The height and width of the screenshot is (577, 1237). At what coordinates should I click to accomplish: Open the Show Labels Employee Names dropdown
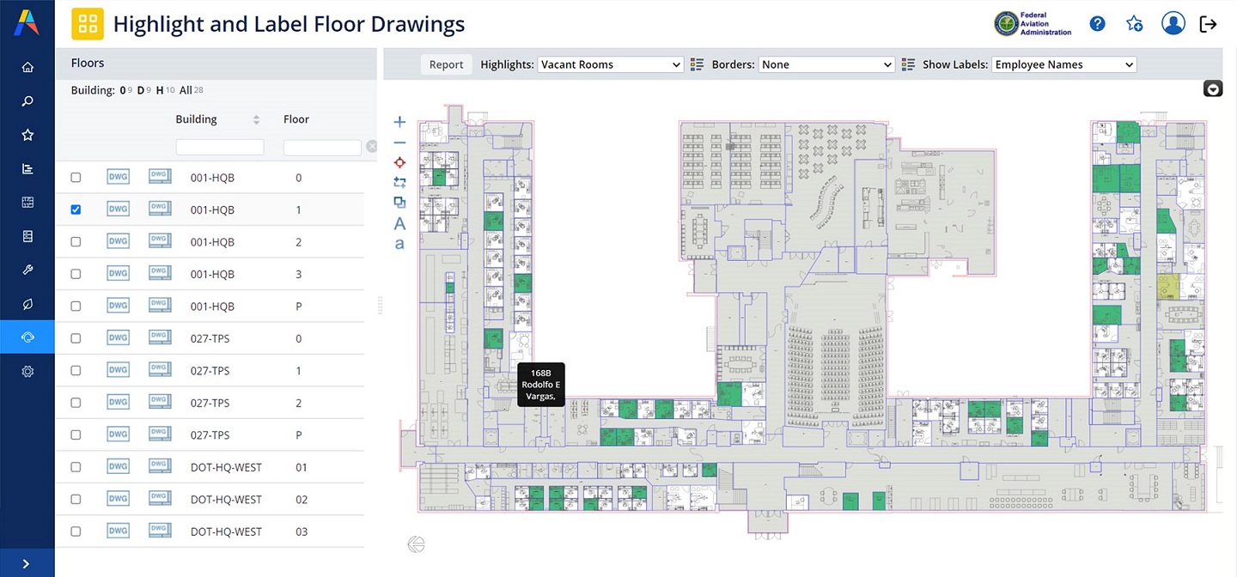1063,64
